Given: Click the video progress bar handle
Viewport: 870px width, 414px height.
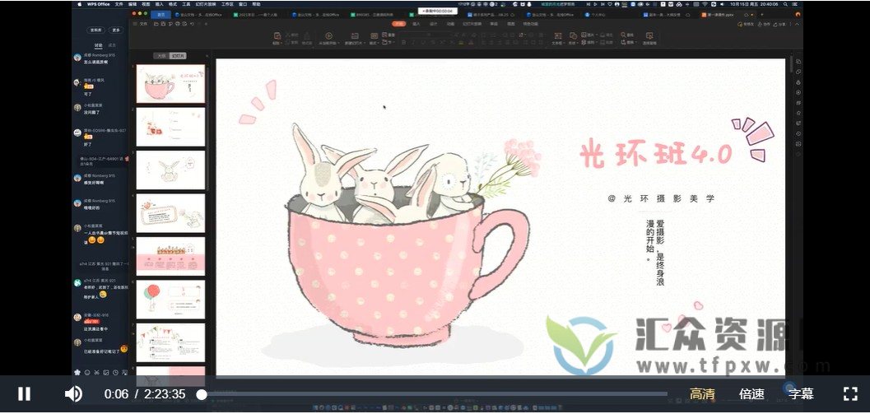Looking at the screenshot, I should click(x=202, y=394).
